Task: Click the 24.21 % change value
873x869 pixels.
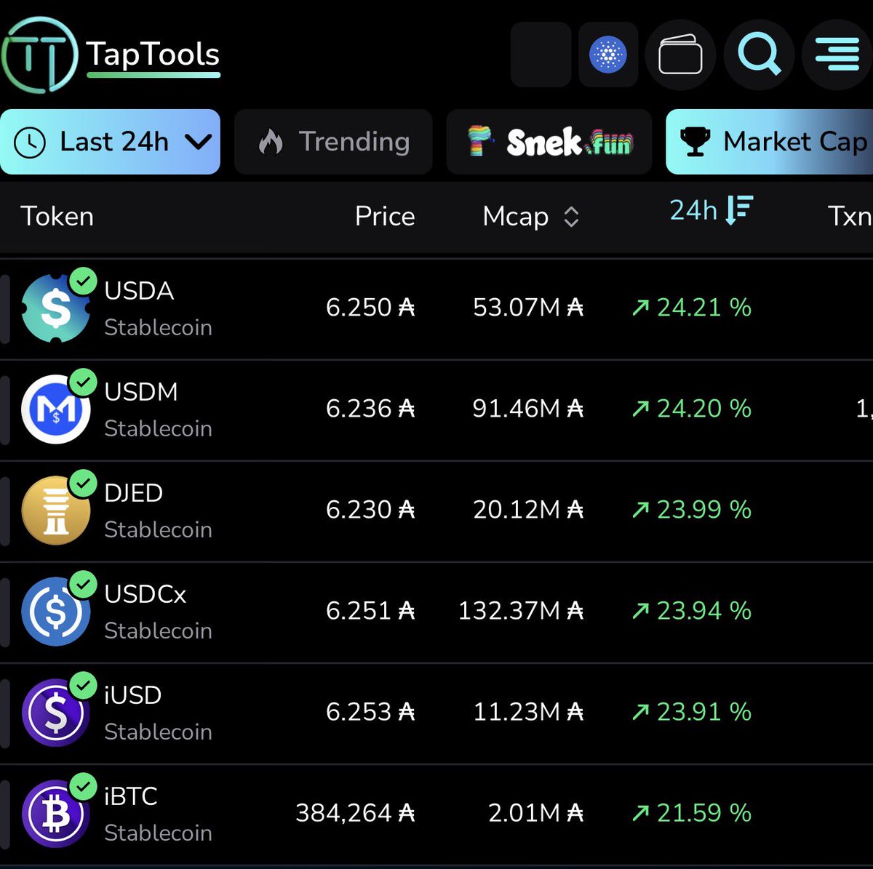Action: tap(692, 308)
